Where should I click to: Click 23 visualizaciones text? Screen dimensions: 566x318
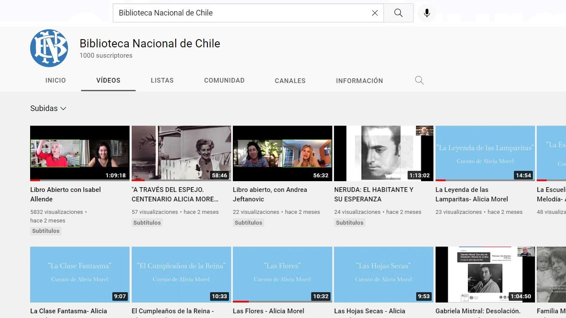pyautogui.click(x=459, y=212)
